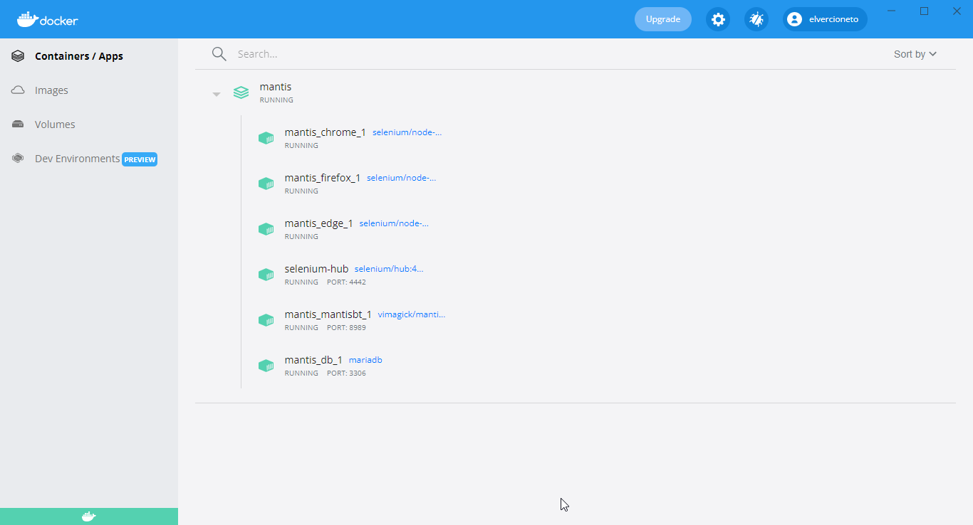Click PORT: 8989 under mantis_mantisbt_1
The height and width of the screenshot is (525, 973).
(346, 328)
